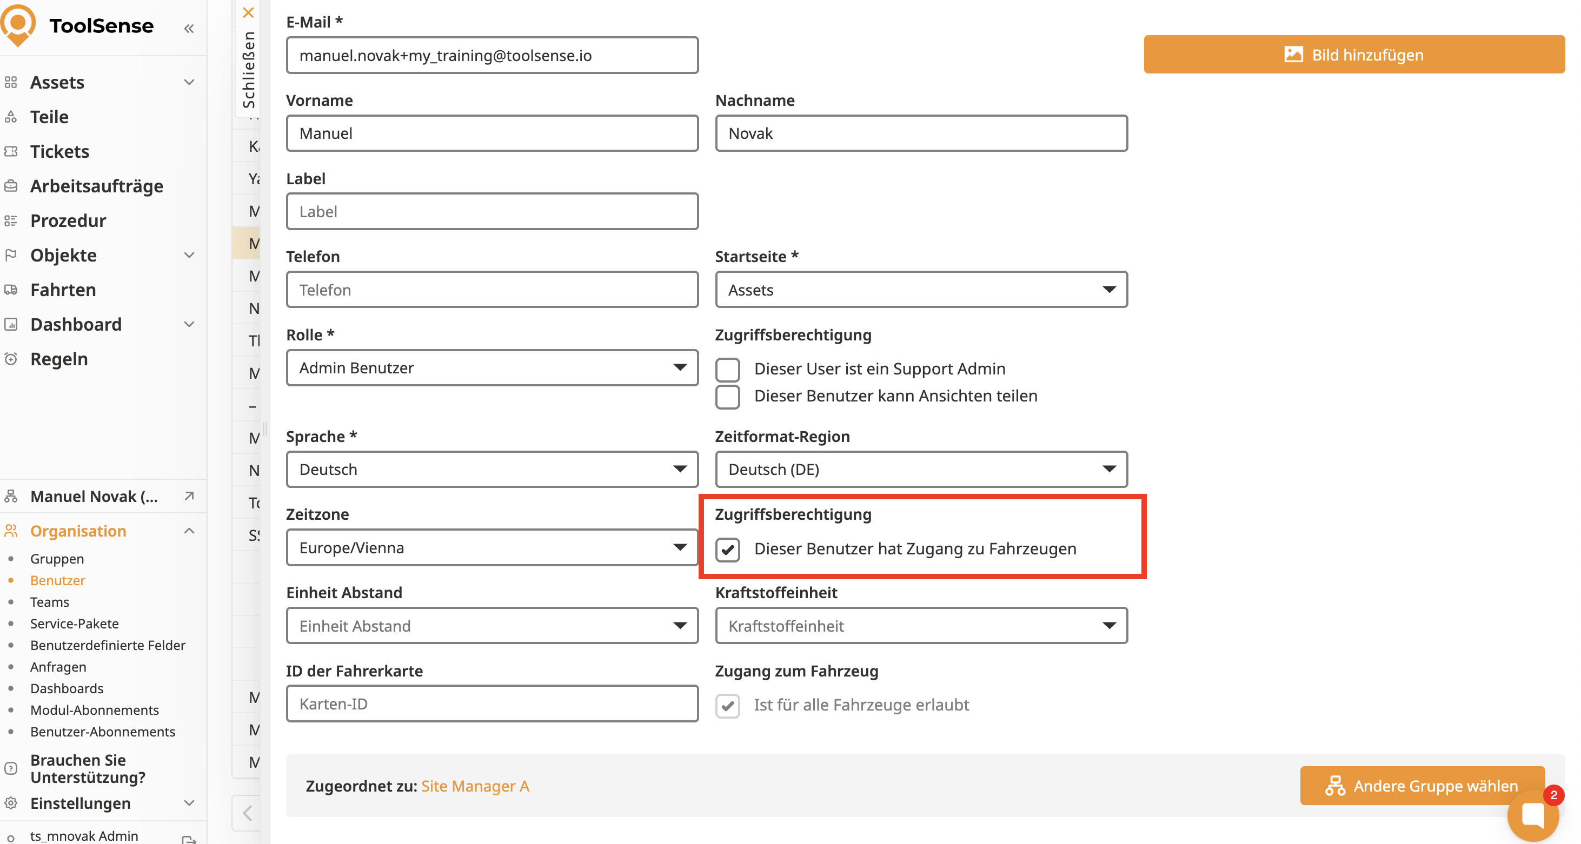Click the Fahrten truck icon

(11, 290)
